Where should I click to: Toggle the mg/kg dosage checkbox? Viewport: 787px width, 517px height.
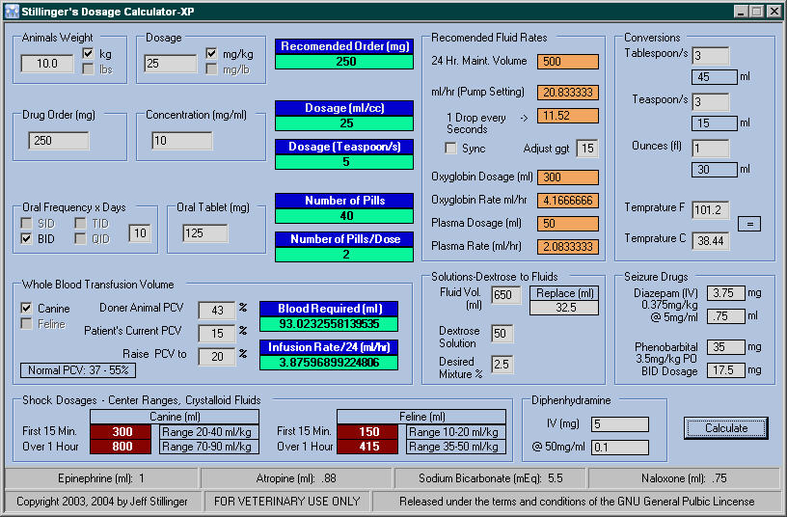point(212,53)
